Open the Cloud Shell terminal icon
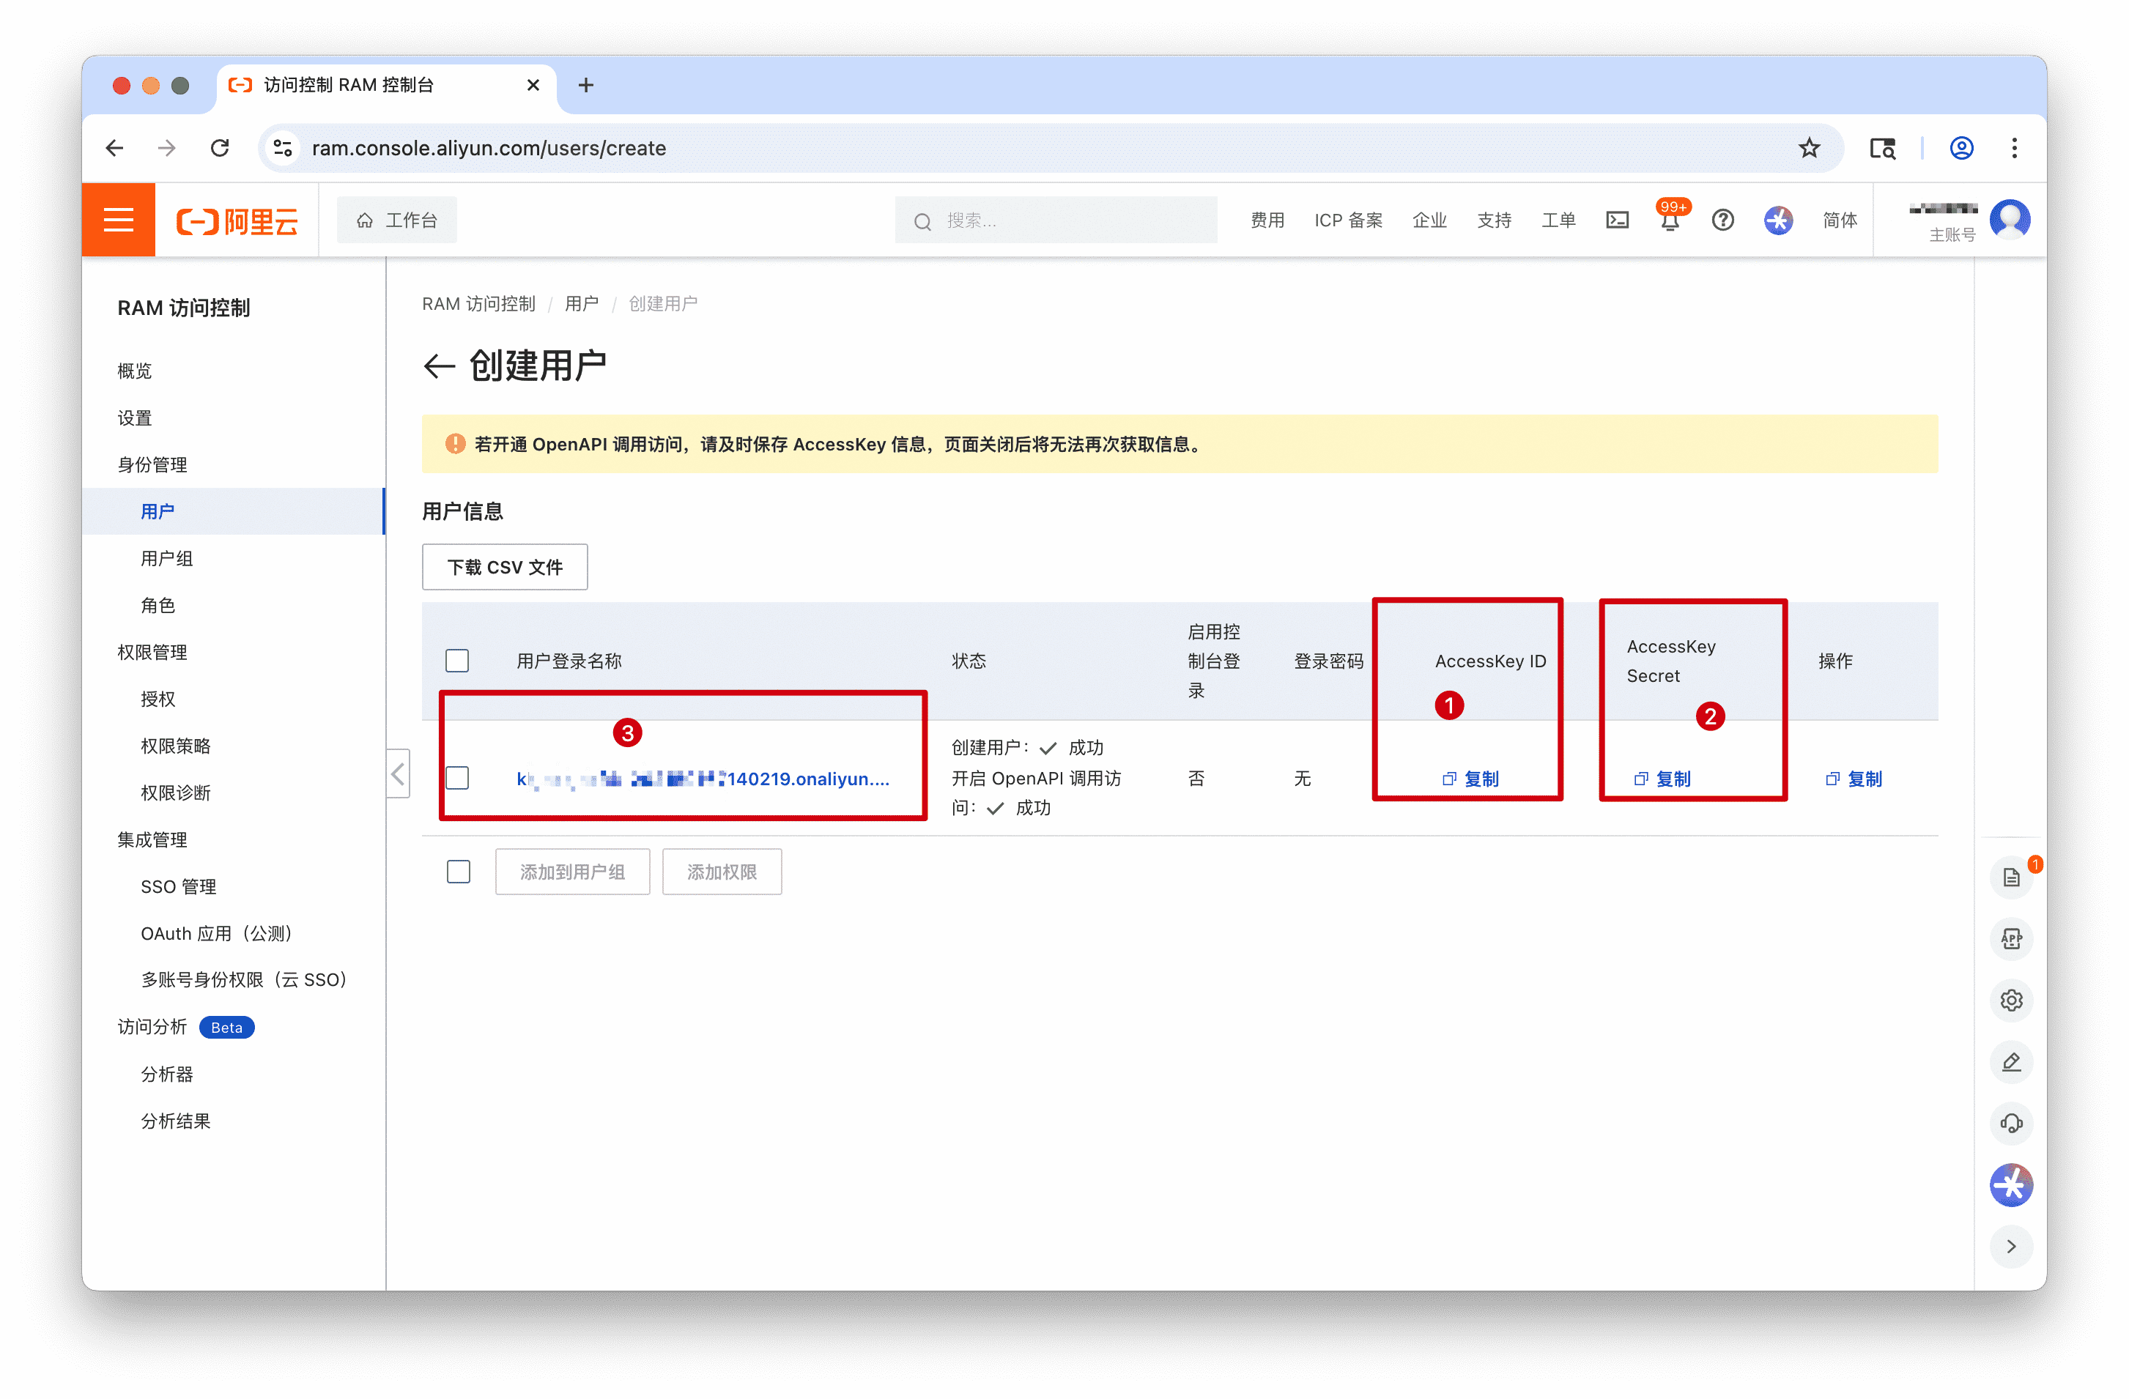2129x1399 pixels. click(x=1616, y=220)
